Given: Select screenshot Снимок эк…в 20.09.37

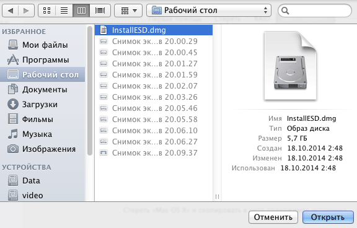Looking at the screenshot, I should point(154,152).
